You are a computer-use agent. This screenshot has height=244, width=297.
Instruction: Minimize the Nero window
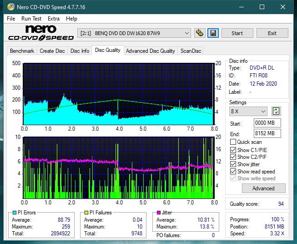point(242,7)
